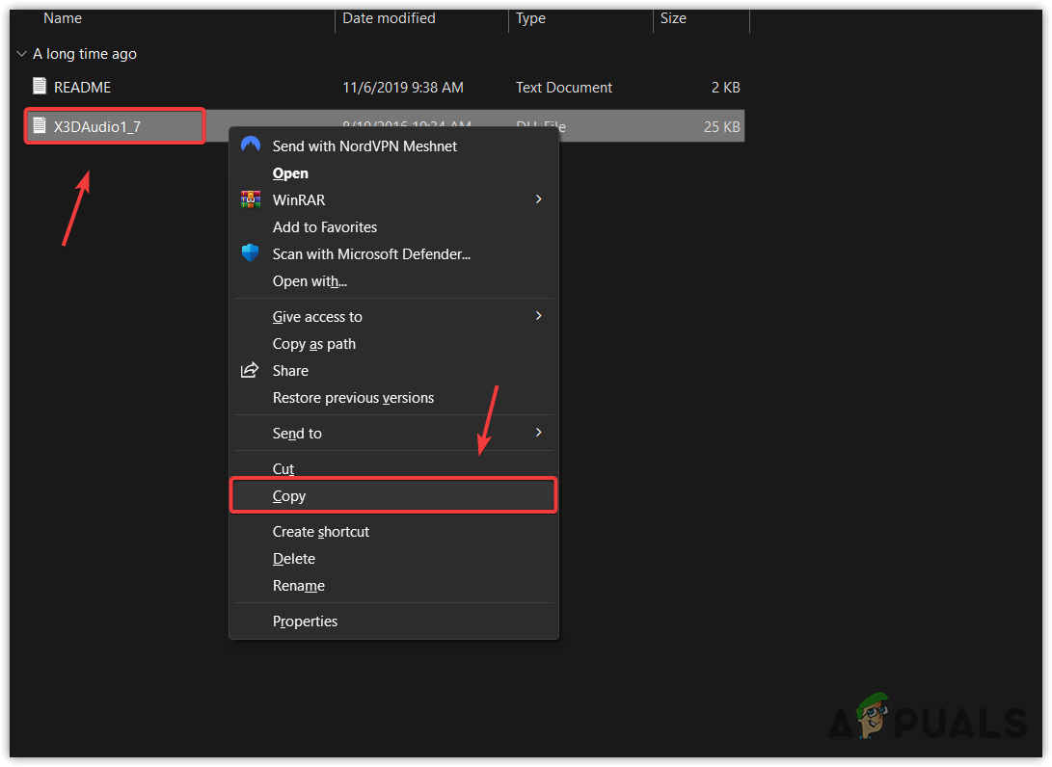This screenshot has height=767, width=1052.
Task: Click the Microsoft Defender shield icon
Action: tap(251, 253)
